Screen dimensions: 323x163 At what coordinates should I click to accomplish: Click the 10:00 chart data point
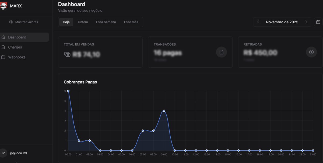pyautogui.click(x=175, y=150)
